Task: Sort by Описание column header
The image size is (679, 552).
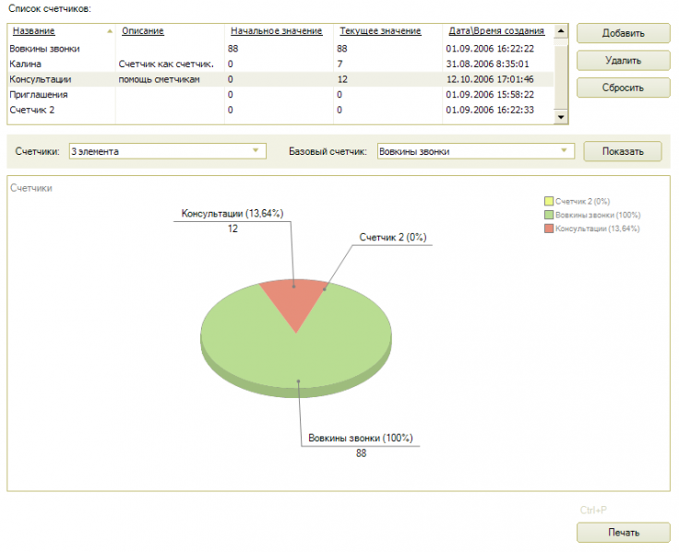Action: click(x=143, y=31)
